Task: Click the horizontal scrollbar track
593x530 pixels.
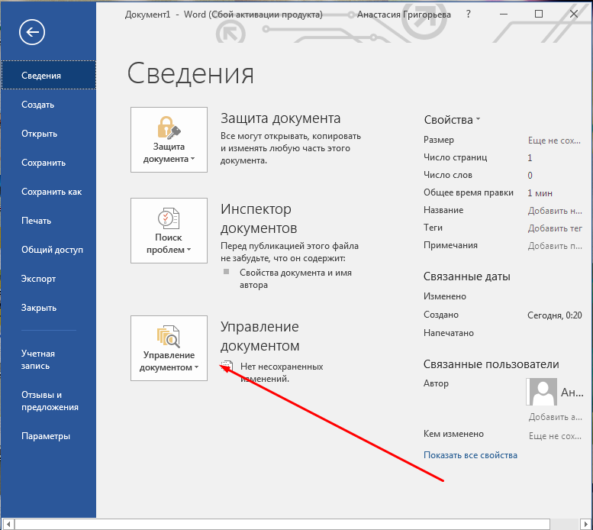Action: point(565,525)
